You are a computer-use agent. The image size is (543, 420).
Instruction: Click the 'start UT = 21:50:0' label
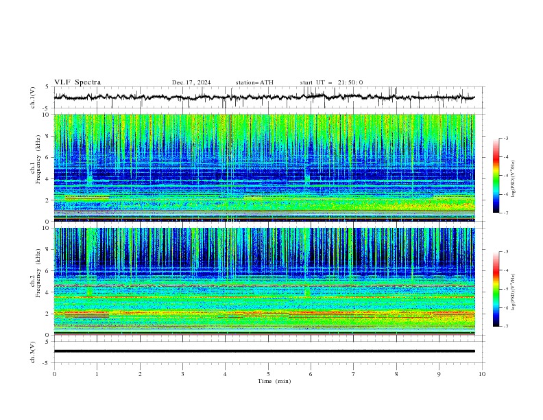pos(331,82)
